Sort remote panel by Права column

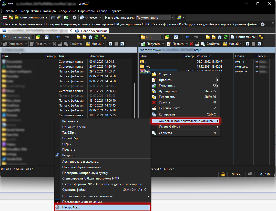(243, 56)
